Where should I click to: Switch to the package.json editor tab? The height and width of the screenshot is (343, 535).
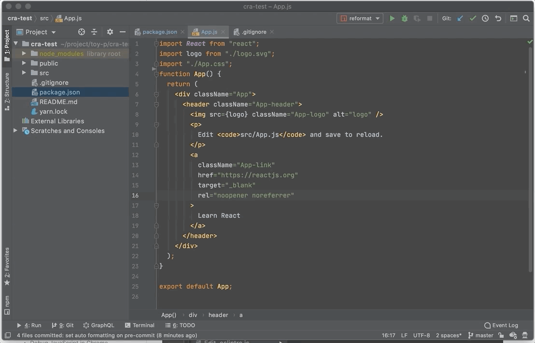(159, 32)
